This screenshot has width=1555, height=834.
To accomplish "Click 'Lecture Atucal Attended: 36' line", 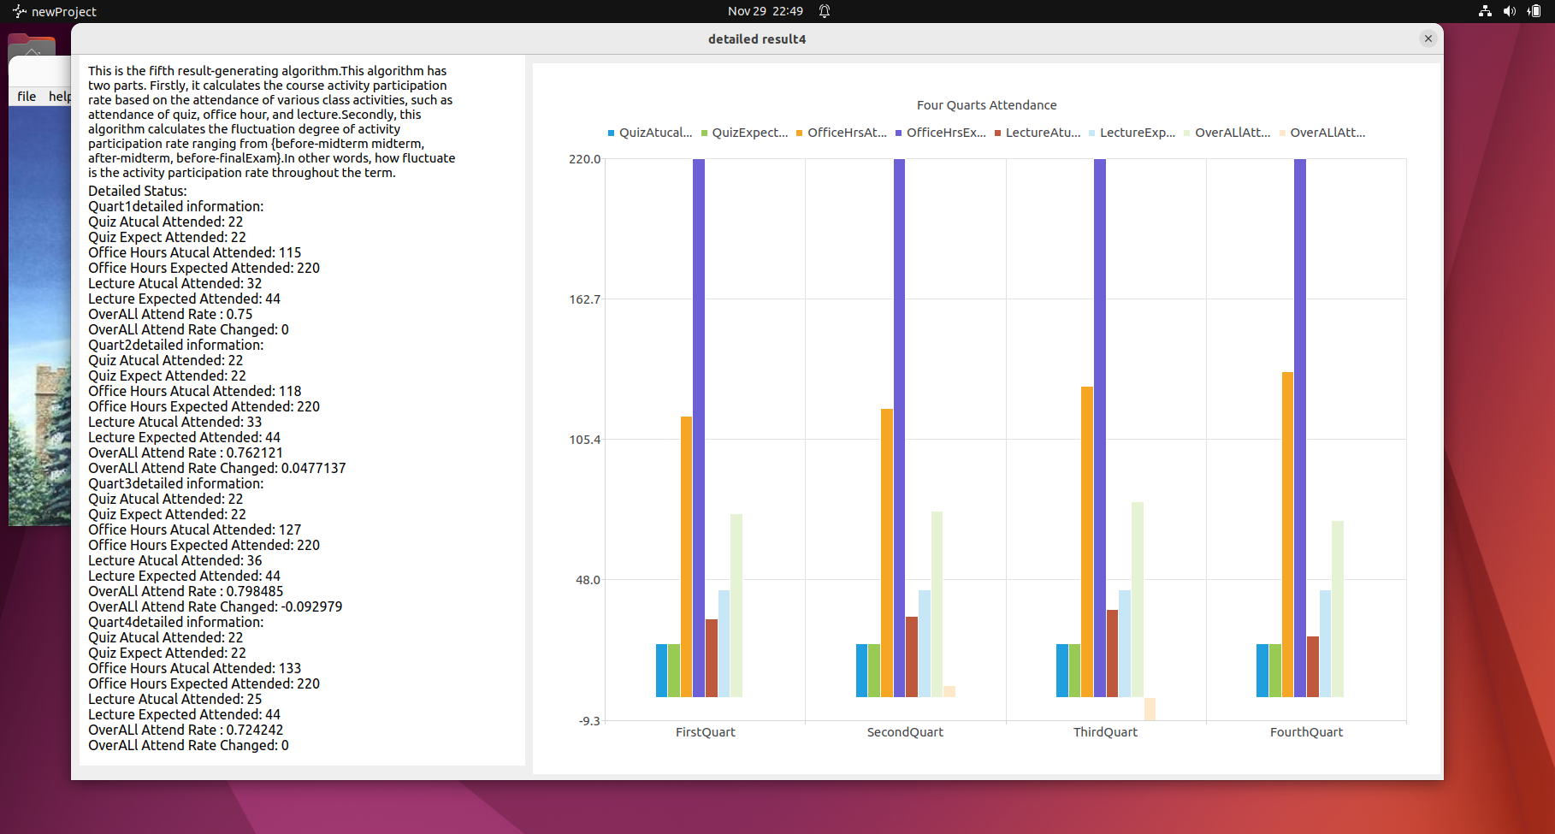I will [x=175, y=560].
